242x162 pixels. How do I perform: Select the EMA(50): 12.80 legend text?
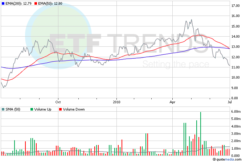(50, 3)
